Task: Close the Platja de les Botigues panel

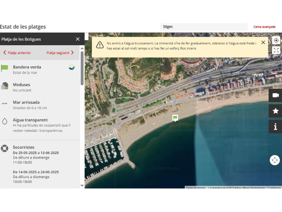Action: [x=78, y=39]
